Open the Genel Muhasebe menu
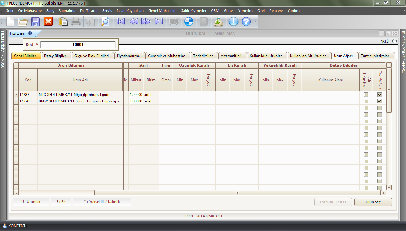This screenshot has height=231, width=406. click(162, 11)
